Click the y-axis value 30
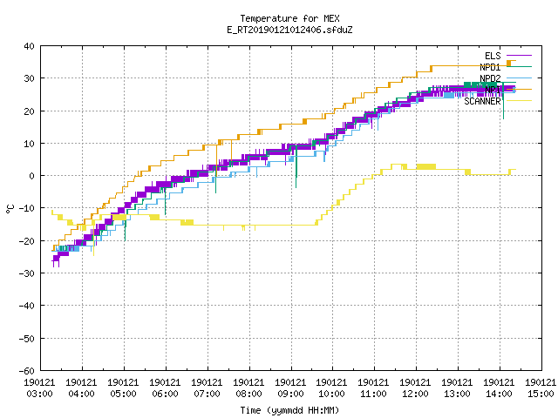The width and height of the screenshot is (558, 418). 29,78
